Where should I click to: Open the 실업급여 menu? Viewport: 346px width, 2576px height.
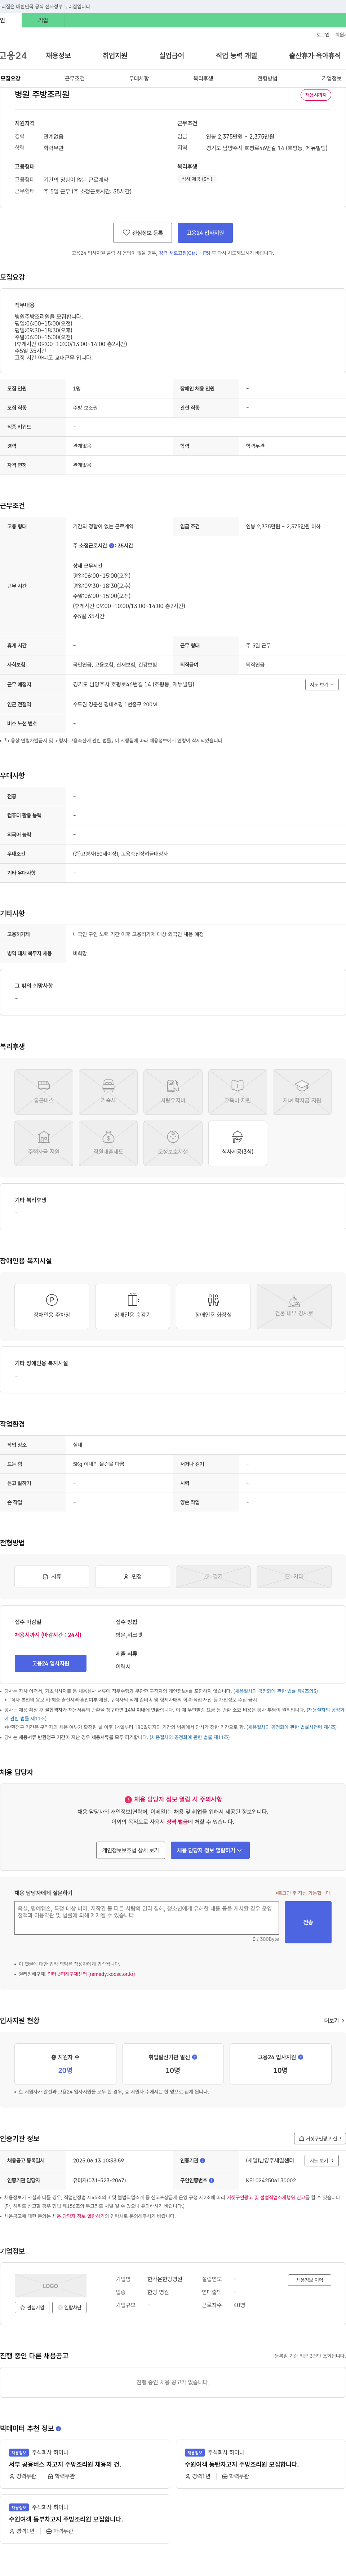tap(172, 56)
